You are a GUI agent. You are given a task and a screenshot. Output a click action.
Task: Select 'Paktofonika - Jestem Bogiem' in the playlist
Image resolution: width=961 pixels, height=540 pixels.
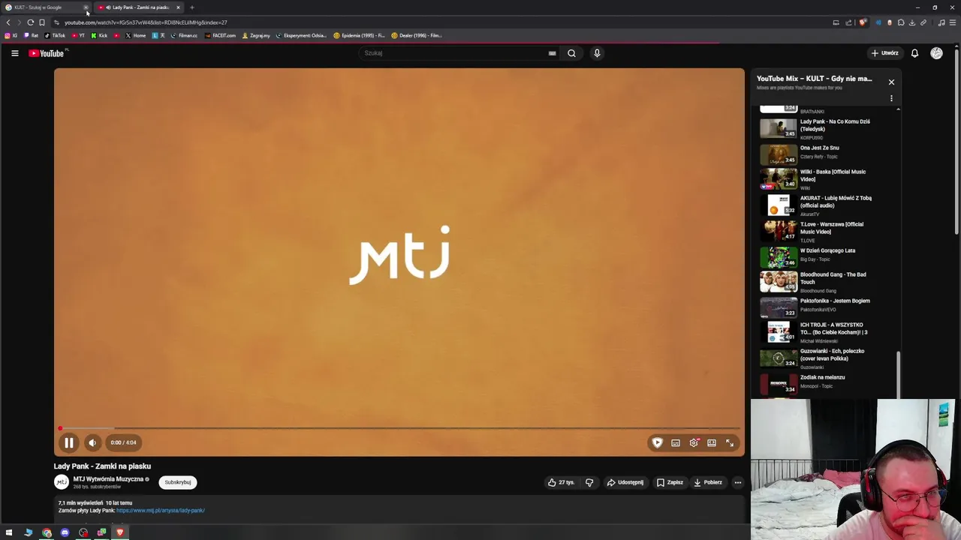[x=826, y=307]
